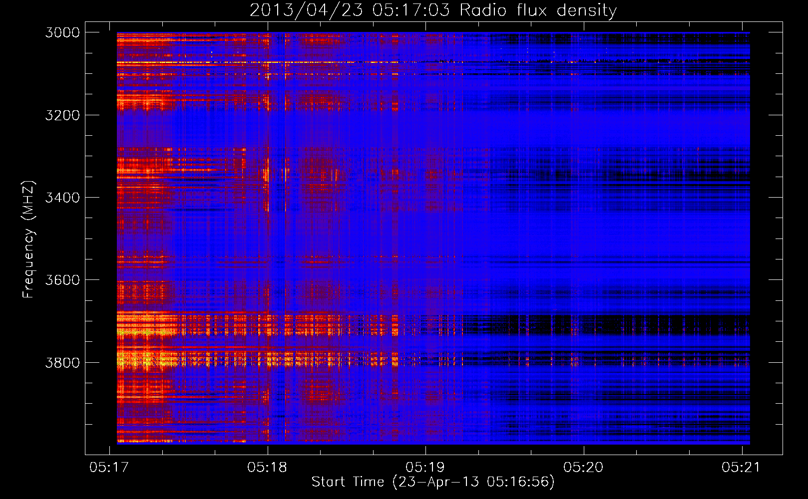The width and height of the screenshot is (808, 499).
Task: Click the 'Frequency (MHZ)' y-axis title
Action: pyautogui.click(x=28, y=240)
